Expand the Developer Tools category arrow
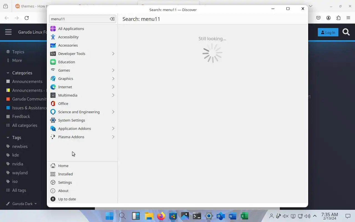 tap(113, 54)
